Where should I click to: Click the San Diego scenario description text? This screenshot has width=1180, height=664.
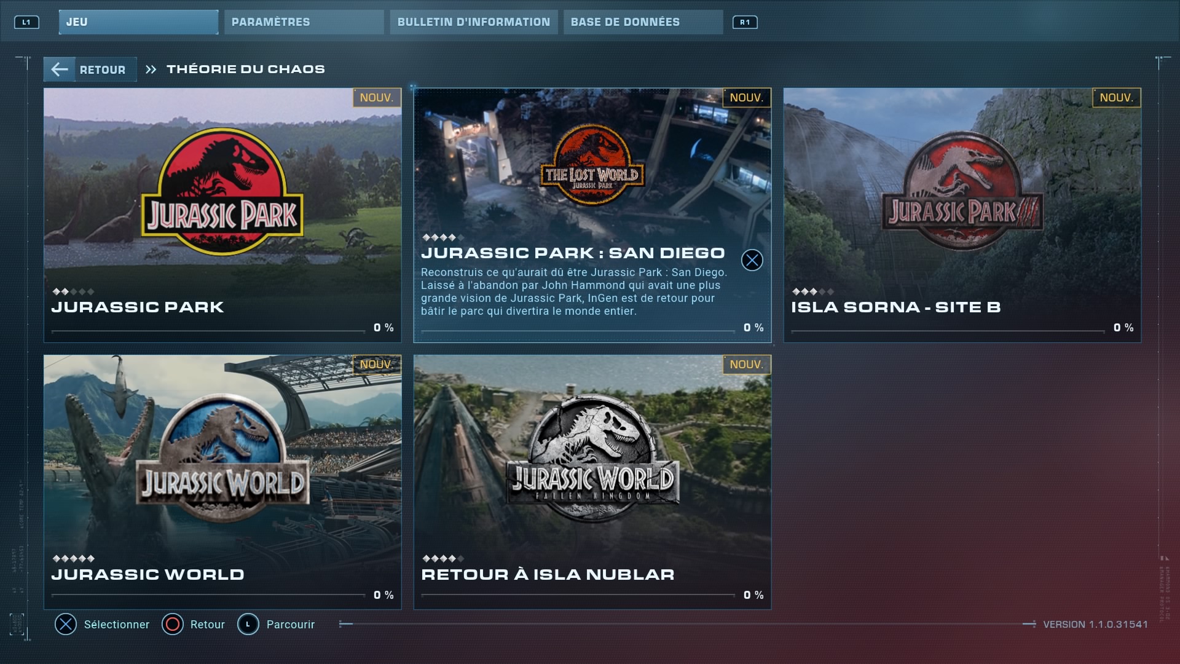pyautogui.click(x=574, y=291)
